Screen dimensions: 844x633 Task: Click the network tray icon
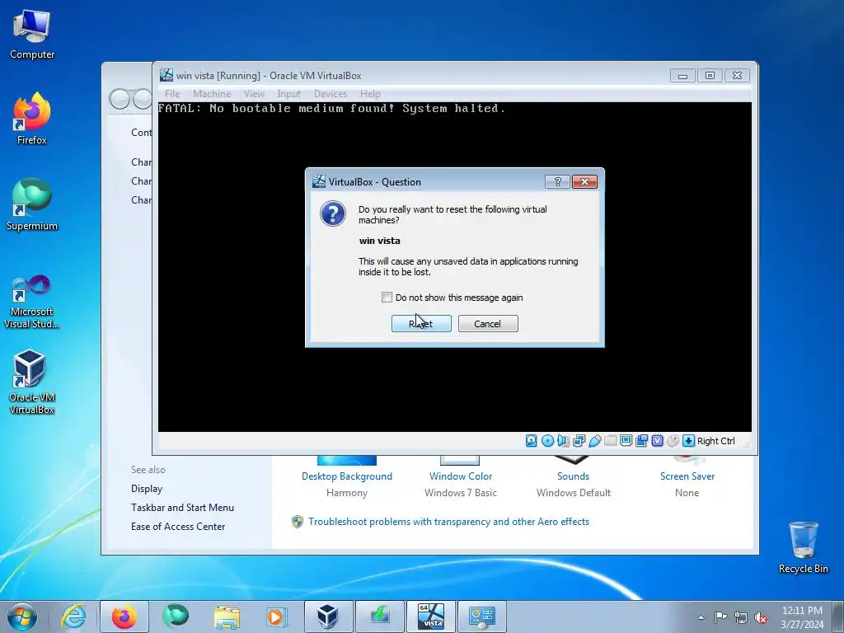pos(741,617)
